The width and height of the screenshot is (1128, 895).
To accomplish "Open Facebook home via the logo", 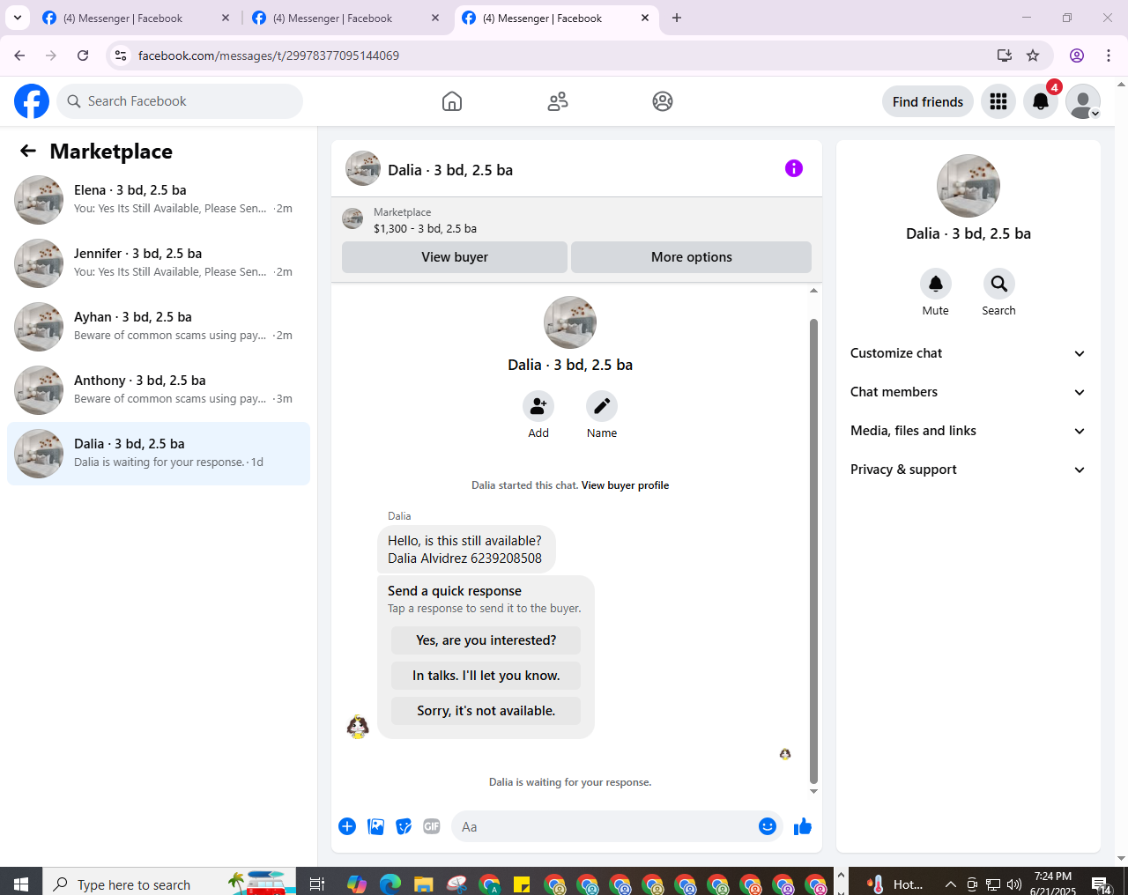I will click(x=32, y=101).
